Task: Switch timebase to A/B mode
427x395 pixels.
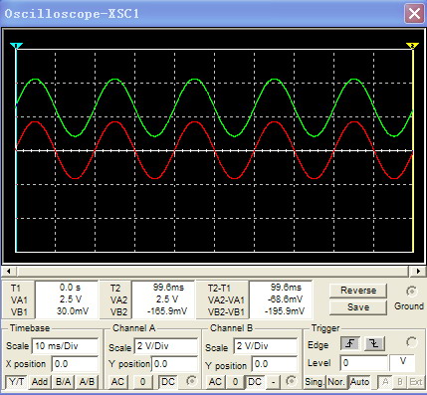Action: 87,382
